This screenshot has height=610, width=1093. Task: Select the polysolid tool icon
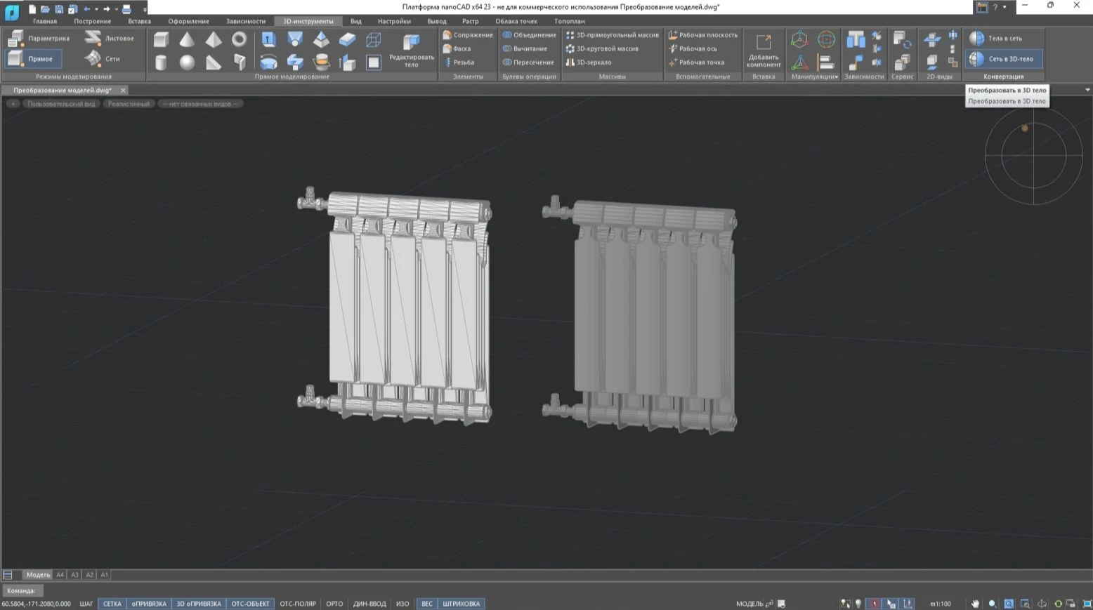click(240, 62)
